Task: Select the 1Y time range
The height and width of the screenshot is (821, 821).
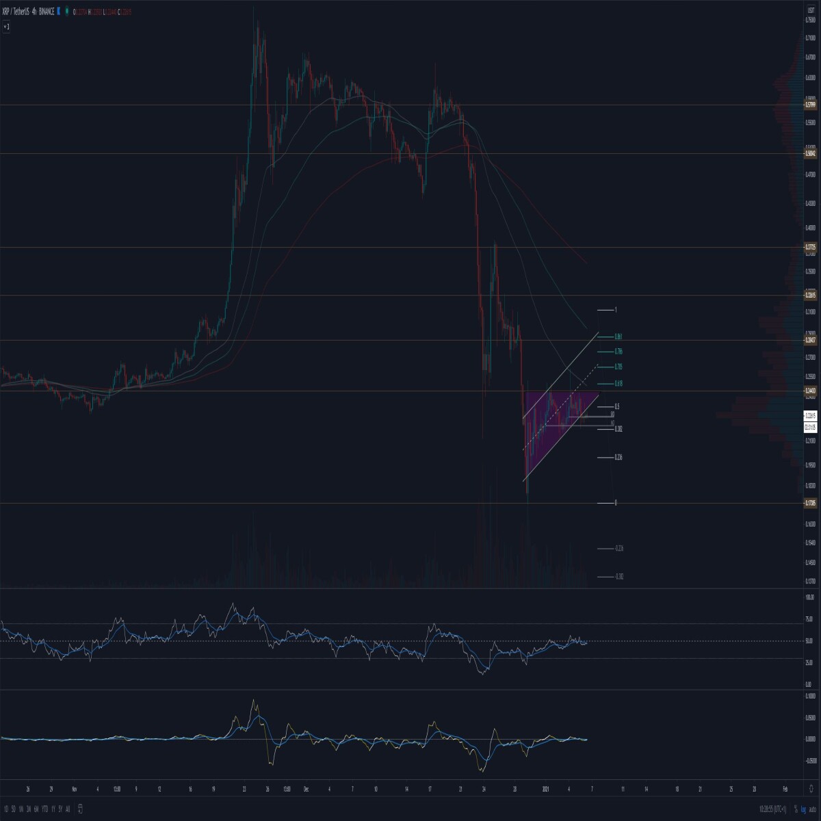Action: point(53,809)
